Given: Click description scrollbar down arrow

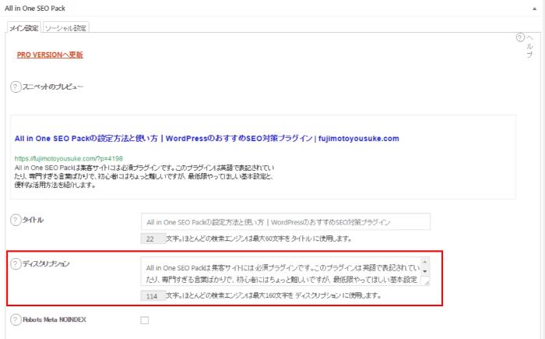Looking at the screenshot, I should [425, 271].
